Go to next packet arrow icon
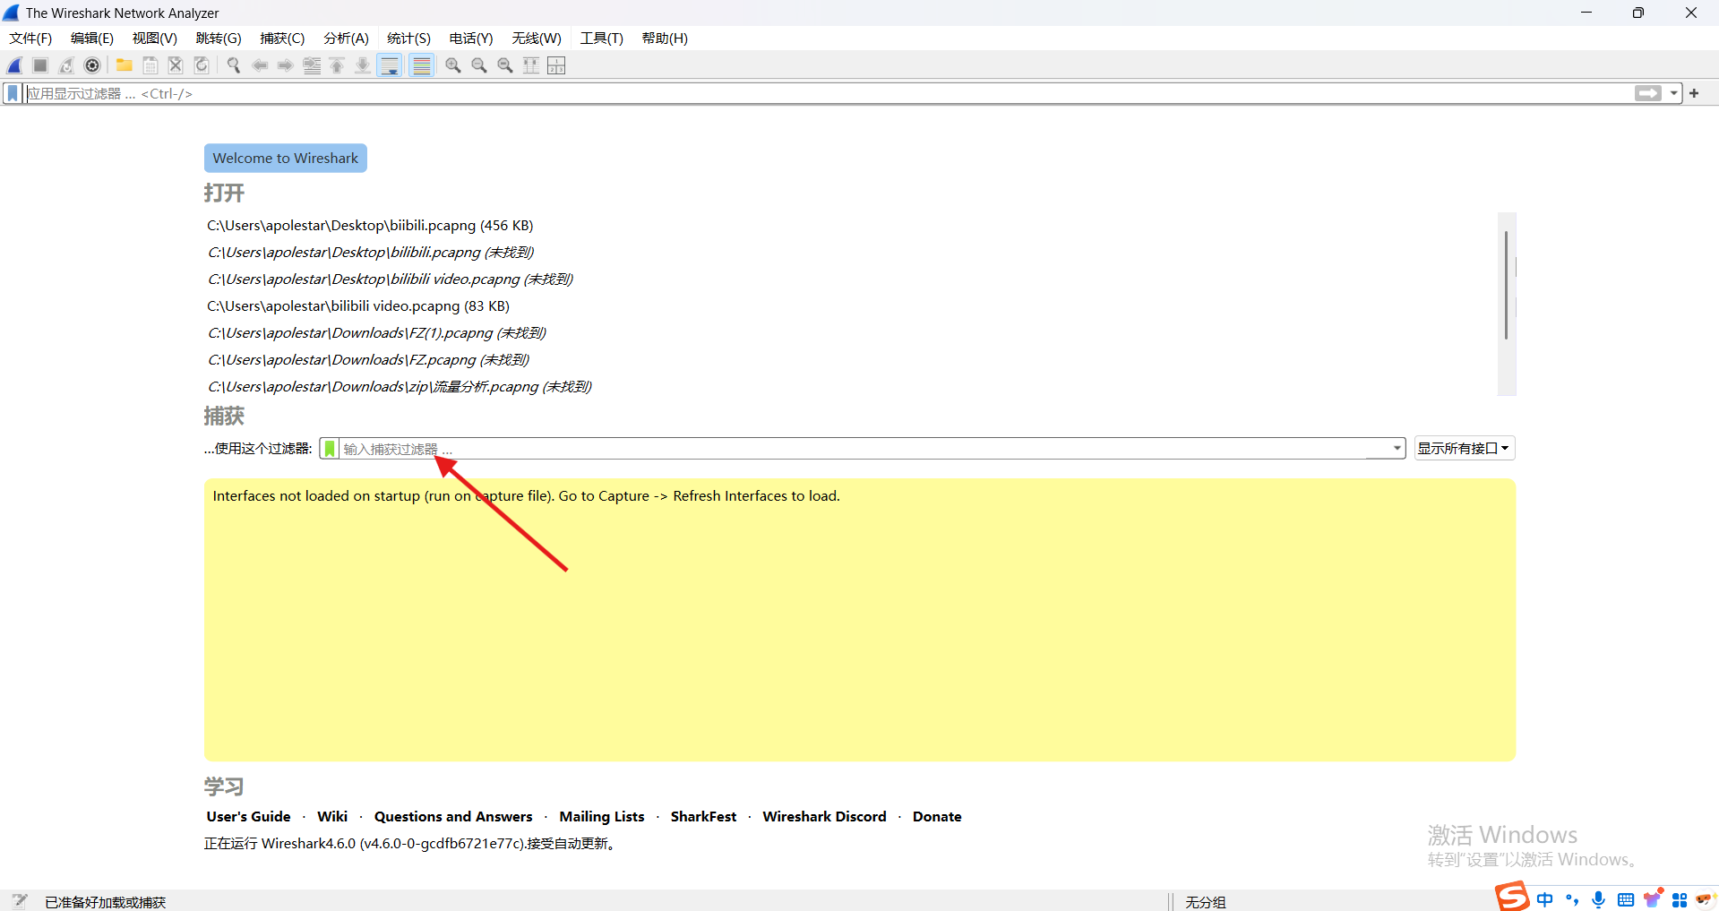Image resolution: width=1719 pixels, height=911 pixels. pyautogui.click(x=285, y=65)
